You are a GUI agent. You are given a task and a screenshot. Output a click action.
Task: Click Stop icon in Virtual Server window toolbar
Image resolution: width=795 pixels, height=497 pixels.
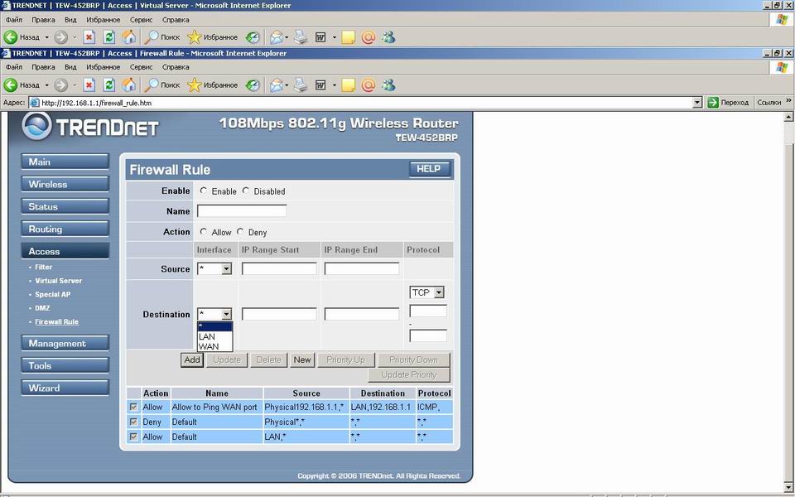[x=89, y=37]
